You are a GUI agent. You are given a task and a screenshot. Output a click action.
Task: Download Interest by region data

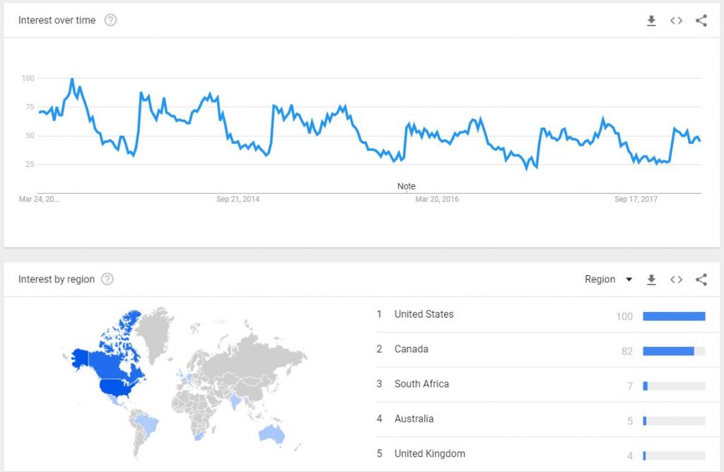coord(651,280)
